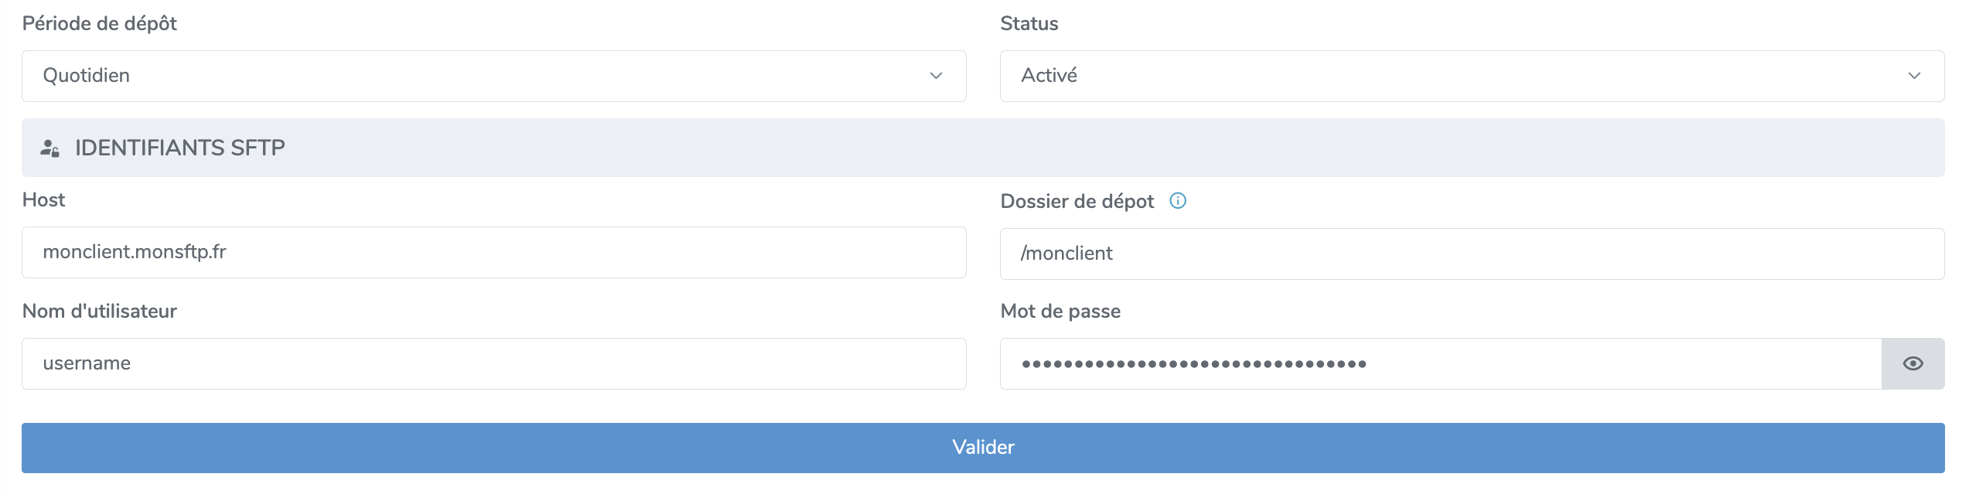Image resolution: width=1969 pixels, height=501 pixels.
Task: Click the masked Mot de passe field
Action: [x=1440, y=363]
